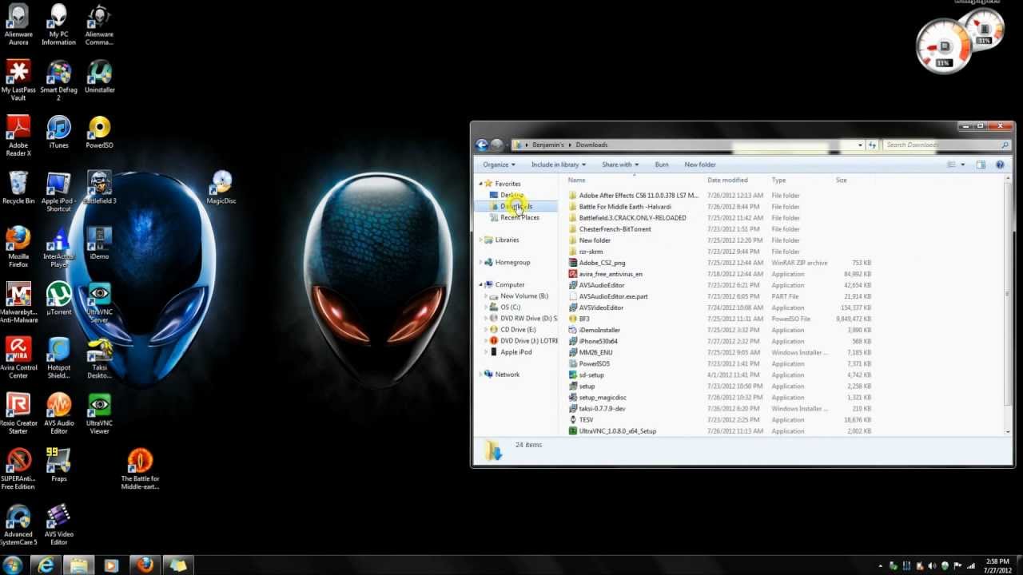Expand the Homegroup tree node
Screen dimensions: 1023x575
[x=481, y=262]
